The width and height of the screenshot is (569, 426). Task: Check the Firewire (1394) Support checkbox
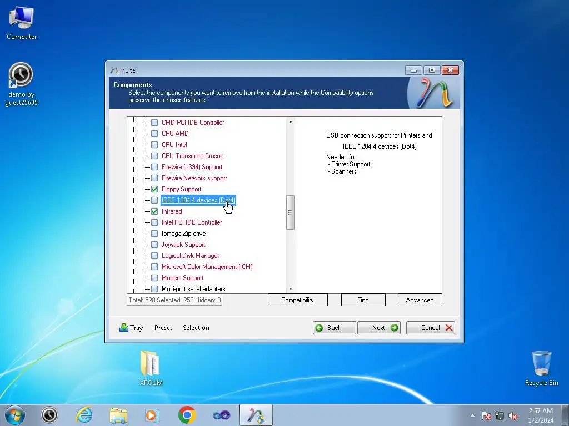[x=154, y=167]
